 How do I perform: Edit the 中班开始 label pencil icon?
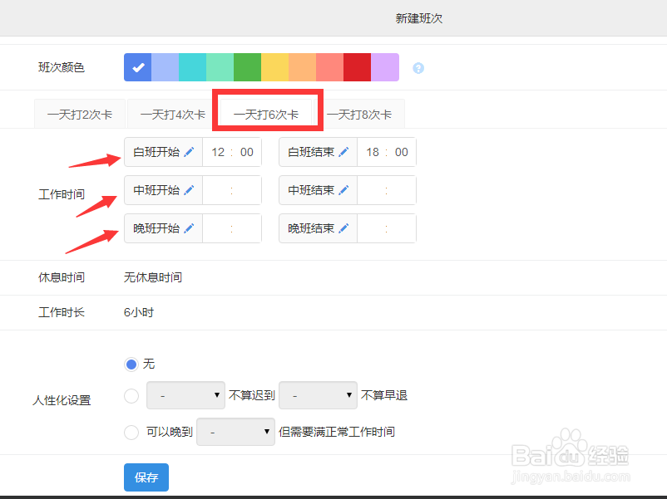(x=189, y=190)
